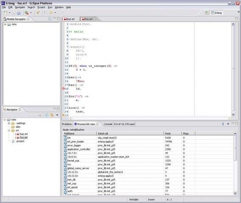The image size is (241, 203).
Task: Close the Module Navigator view
Action: [28, 19]
